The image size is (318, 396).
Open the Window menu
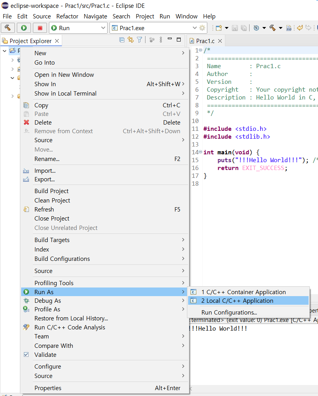tap(186, 16)
